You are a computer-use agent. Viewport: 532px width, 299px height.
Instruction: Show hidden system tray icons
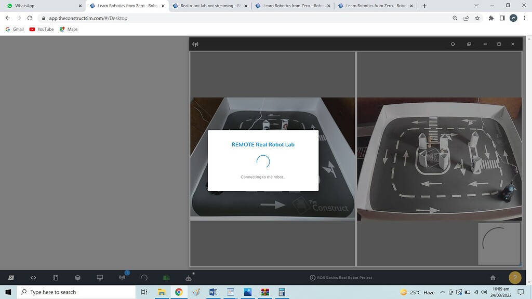[442, 292]
